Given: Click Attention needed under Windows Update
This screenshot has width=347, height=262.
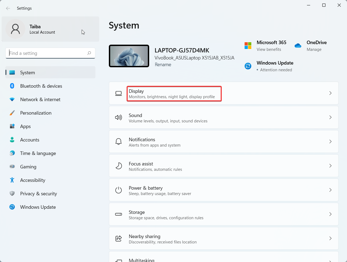Looking at the screenshot, I should pyautogui.click(x=276, y=70).
